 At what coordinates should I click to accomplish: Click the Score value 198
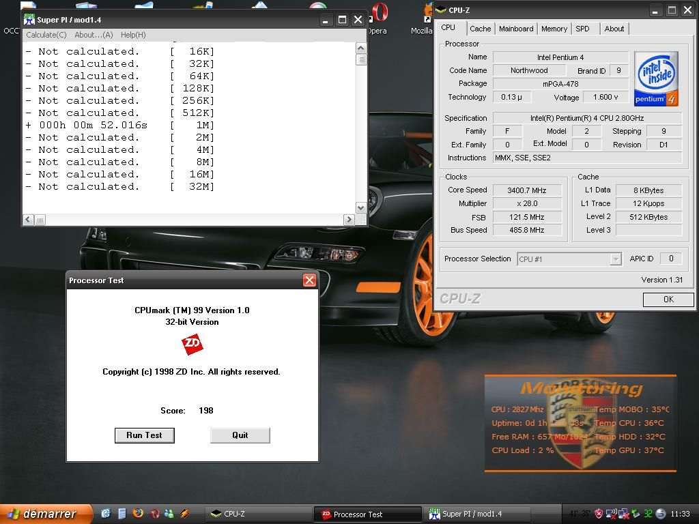(206, 410)
